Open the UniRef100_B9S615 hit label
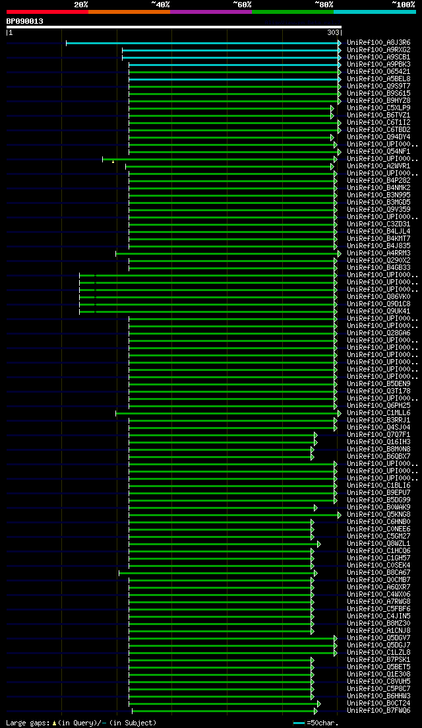 click(x=378, y=93)
